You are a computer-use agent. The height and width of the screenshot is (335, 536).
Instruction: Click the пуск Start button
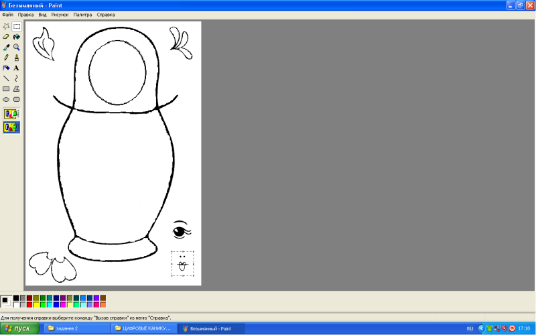18,328
